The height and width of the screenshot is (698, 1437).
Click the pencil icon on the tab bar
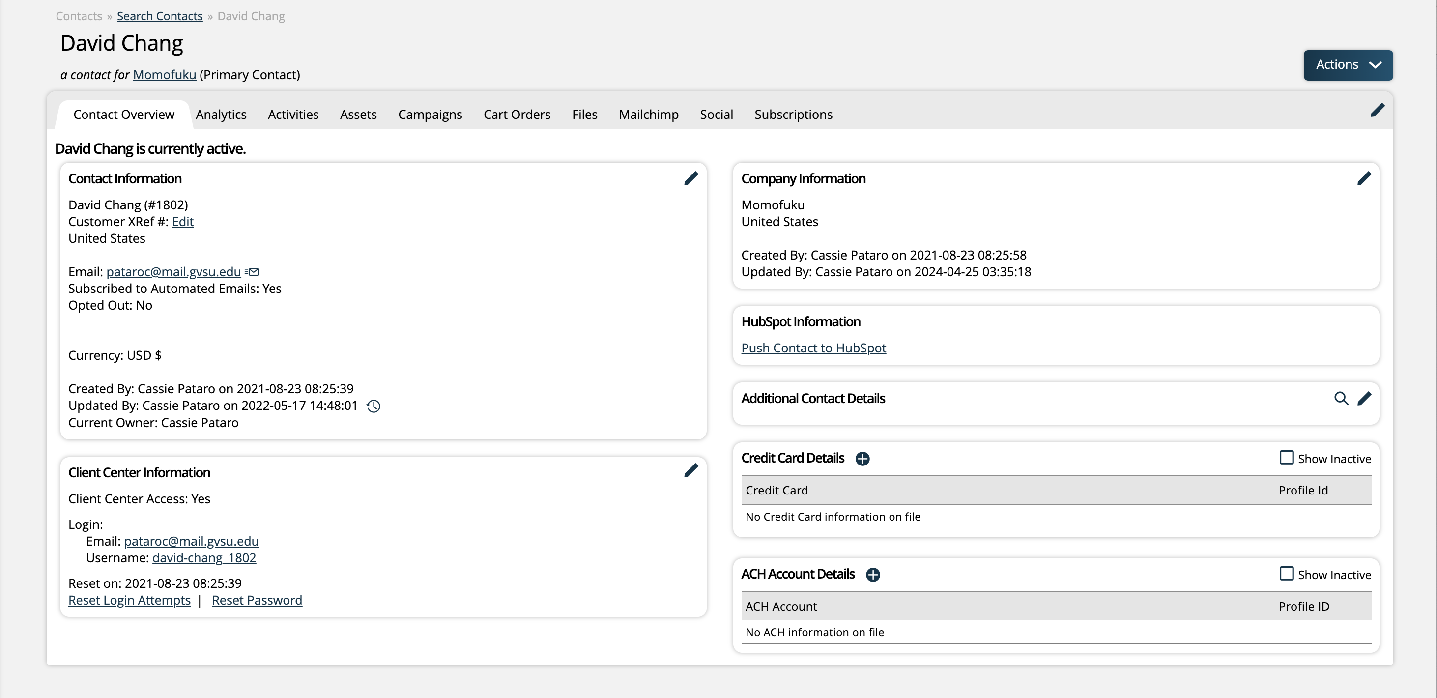(1378, 111)
